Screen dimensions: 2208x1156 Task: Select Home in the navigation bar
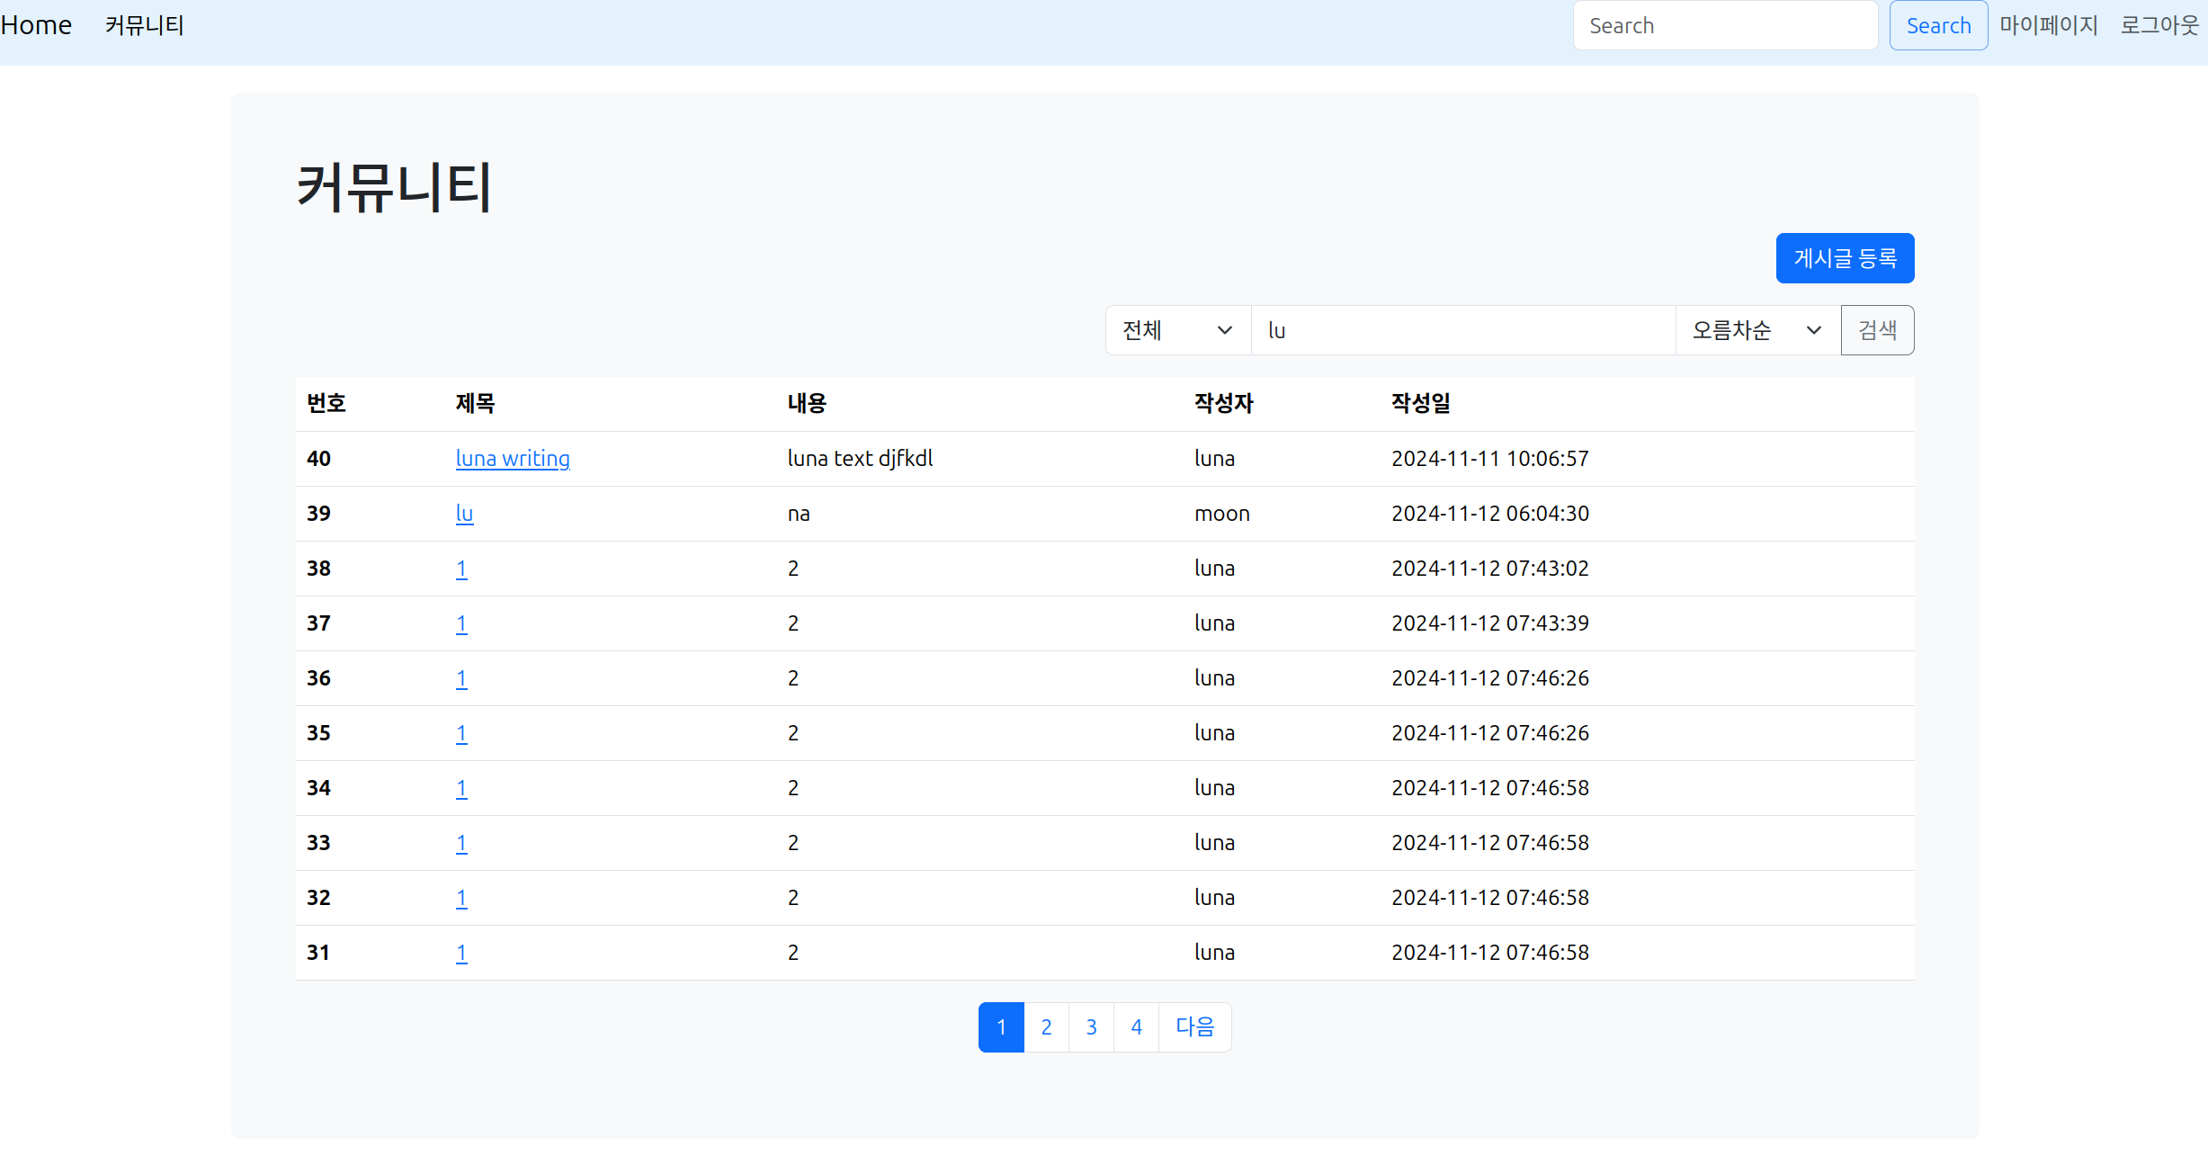(35, 24)
